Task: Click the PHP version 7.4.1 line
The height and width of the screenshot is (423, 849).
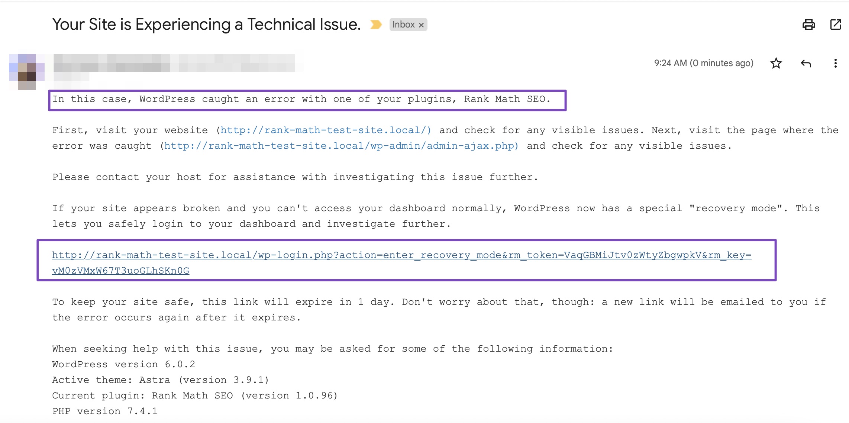Action: [x=105, y=411]
